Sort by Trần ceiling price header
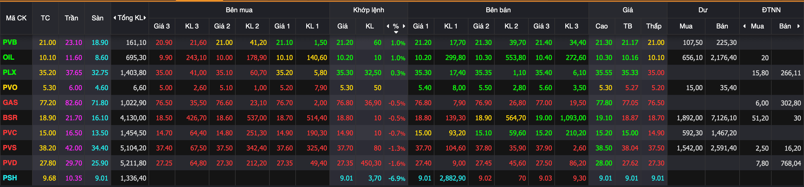This screenshot has height=187, width=804. 71,18
